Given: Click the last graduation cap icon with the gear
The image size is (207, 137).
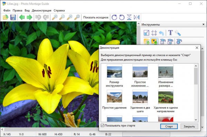Looking at the screenshot, I should [x=179, y=42].
